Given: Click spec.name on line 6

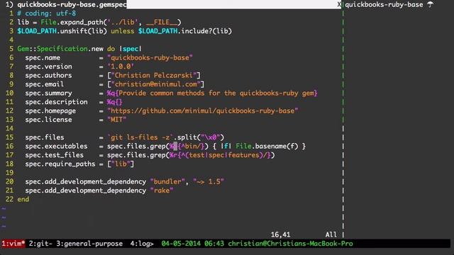Looking at the screenshot, I should (x=43, y=57).
